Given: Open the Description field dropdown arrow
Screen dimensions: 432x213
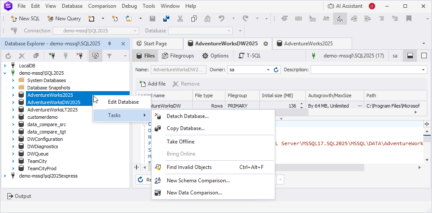Looking at the screenshot, I should point(423,70).
